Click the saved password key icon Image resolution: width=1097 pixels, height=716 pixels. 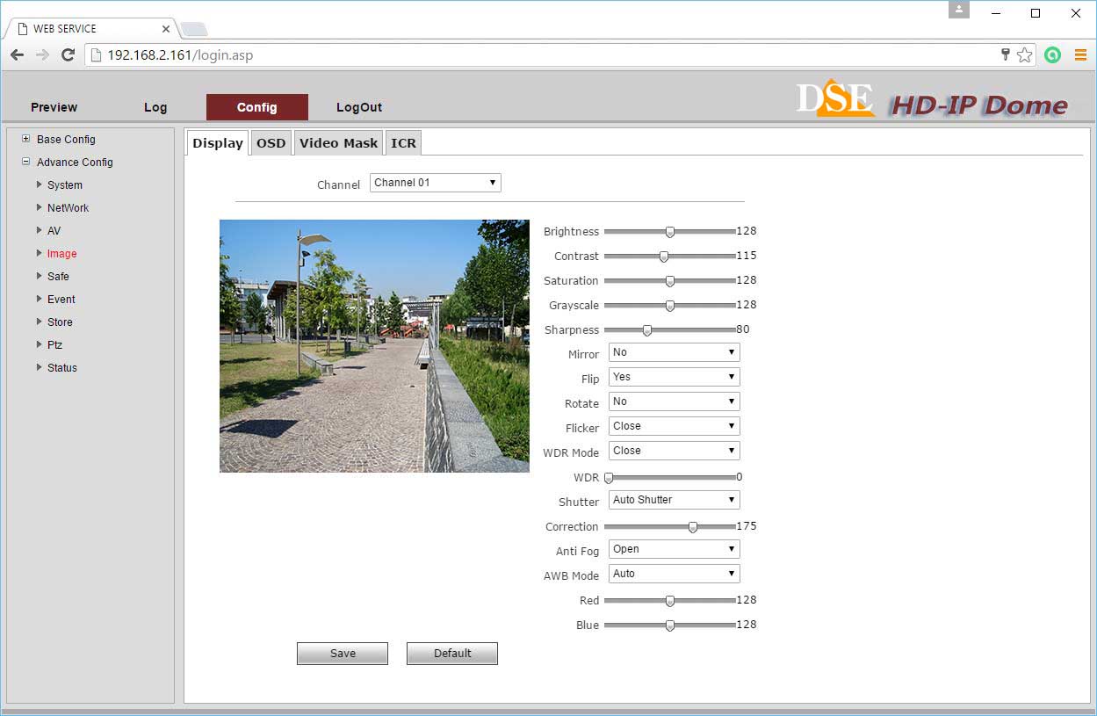click(x=1006, y=55)
